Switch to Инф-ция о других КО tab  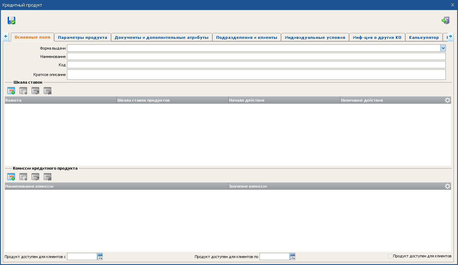(x=377, y=37)
